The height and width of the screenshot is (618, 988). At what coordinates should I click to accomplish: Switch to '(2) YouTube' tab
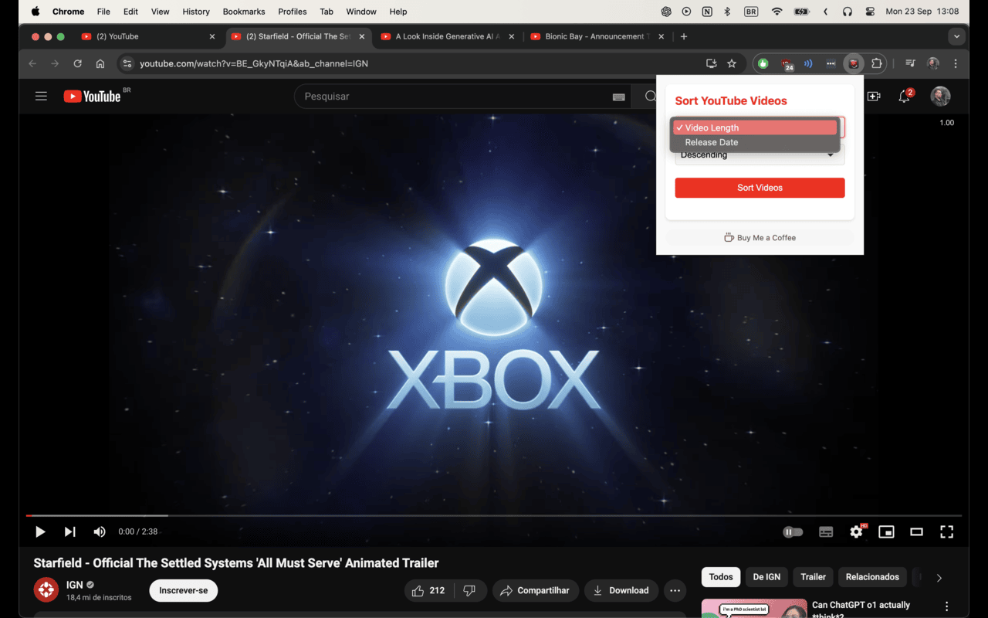pyautogui.click(x=148, y=36)
